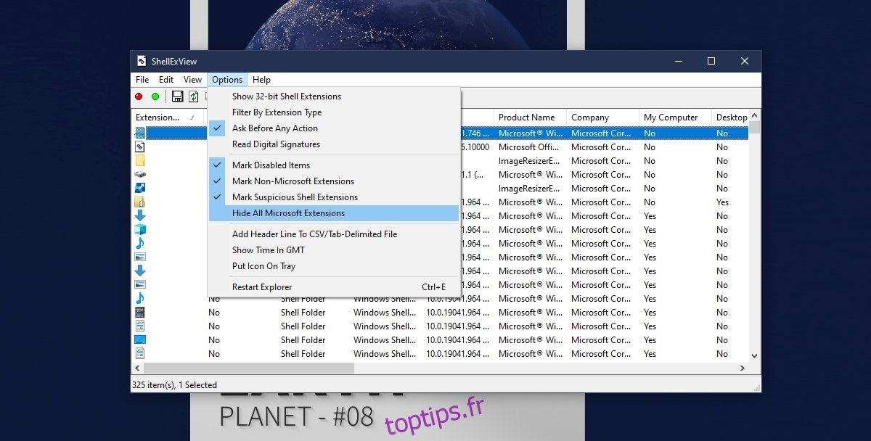Sort by the Extension Name column header
Screen dimensions: 871x441
168,118
